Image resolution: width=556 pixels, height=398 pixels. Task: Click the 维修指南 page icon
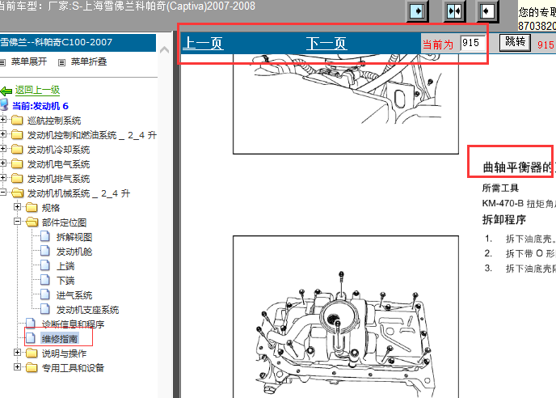pyautogui.click(x=31, y=338)
